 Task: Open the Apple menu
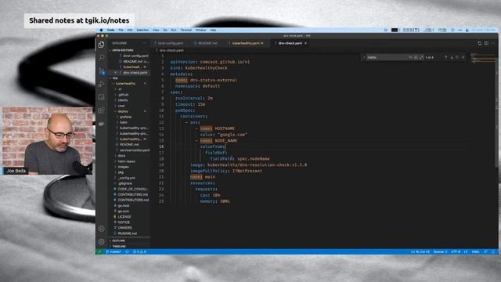[101, 30]
